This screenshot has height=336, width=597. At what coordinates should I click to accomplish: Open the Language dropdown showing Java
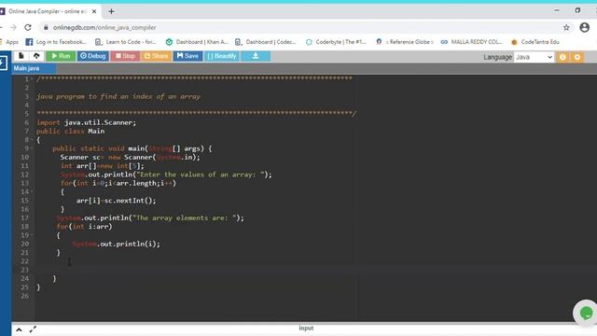[x=534, y=57]
